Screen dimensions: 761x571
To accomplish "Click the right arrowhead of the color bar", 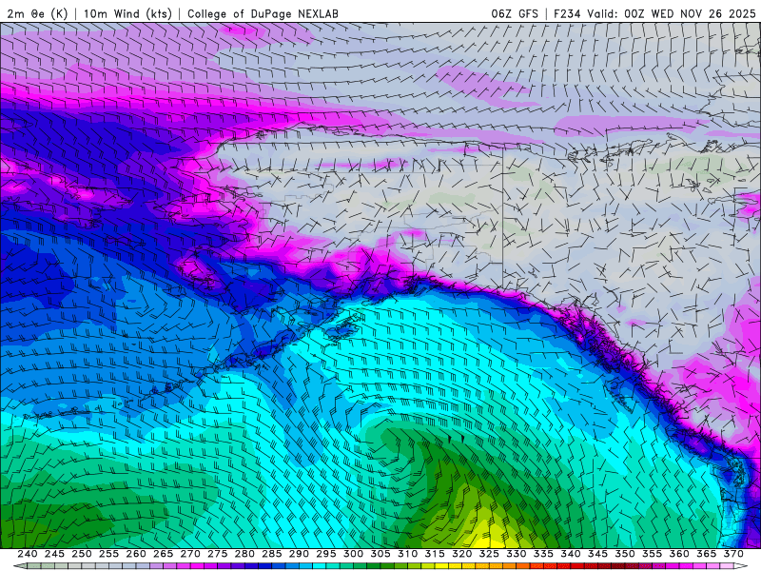I will click(741, 566).
